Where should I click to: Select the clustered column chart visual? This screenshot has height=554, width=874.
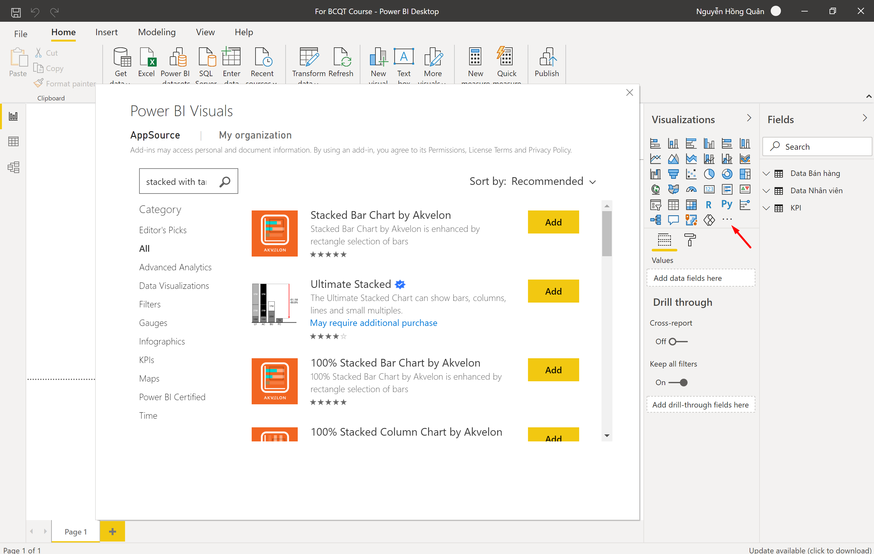(709, 143)
